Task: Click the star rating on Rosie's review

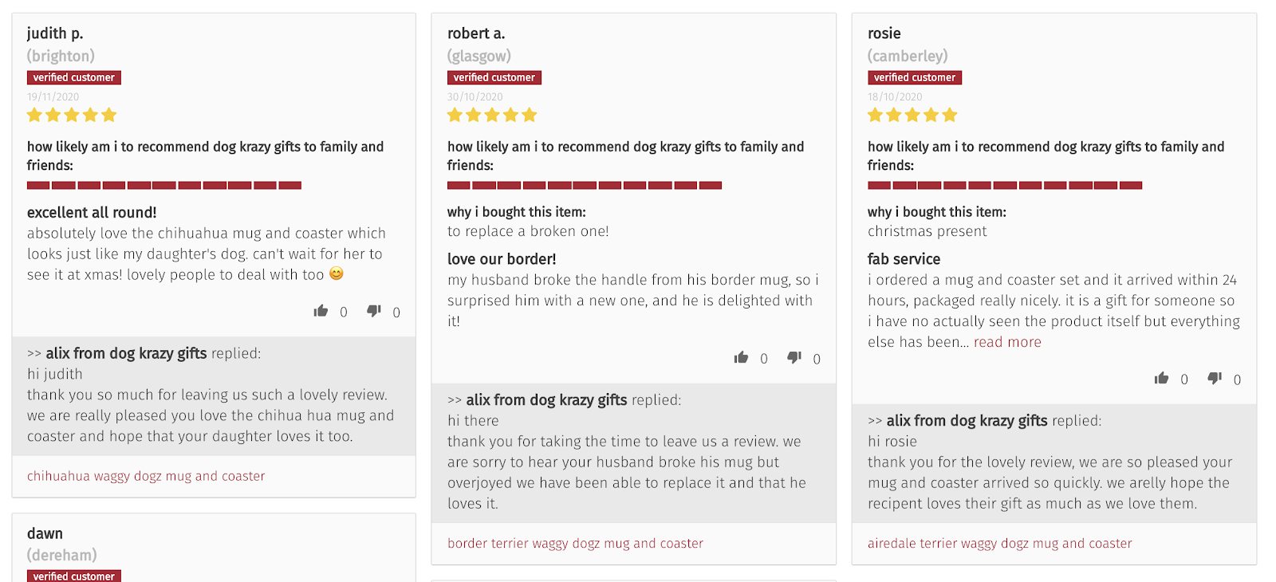Action: 912,116
